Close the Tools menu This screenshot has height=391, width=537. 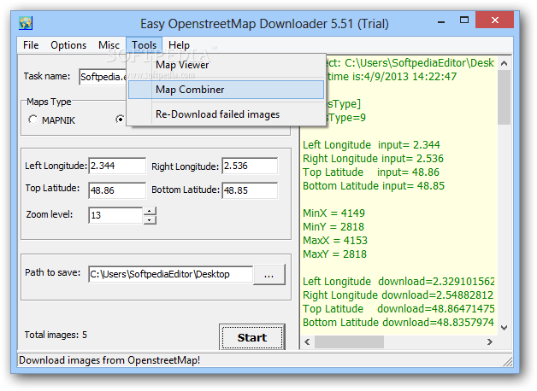(x=145, y=45)
